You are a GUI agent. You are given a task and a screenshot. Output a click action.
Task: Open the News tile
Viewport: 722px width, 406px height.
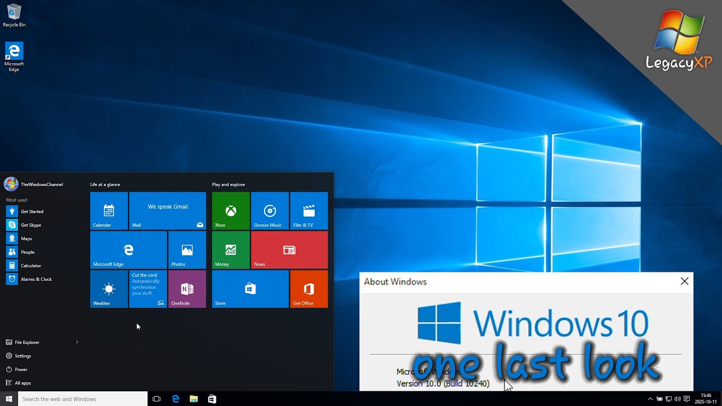pyautogui.click(x=289, y=250)
